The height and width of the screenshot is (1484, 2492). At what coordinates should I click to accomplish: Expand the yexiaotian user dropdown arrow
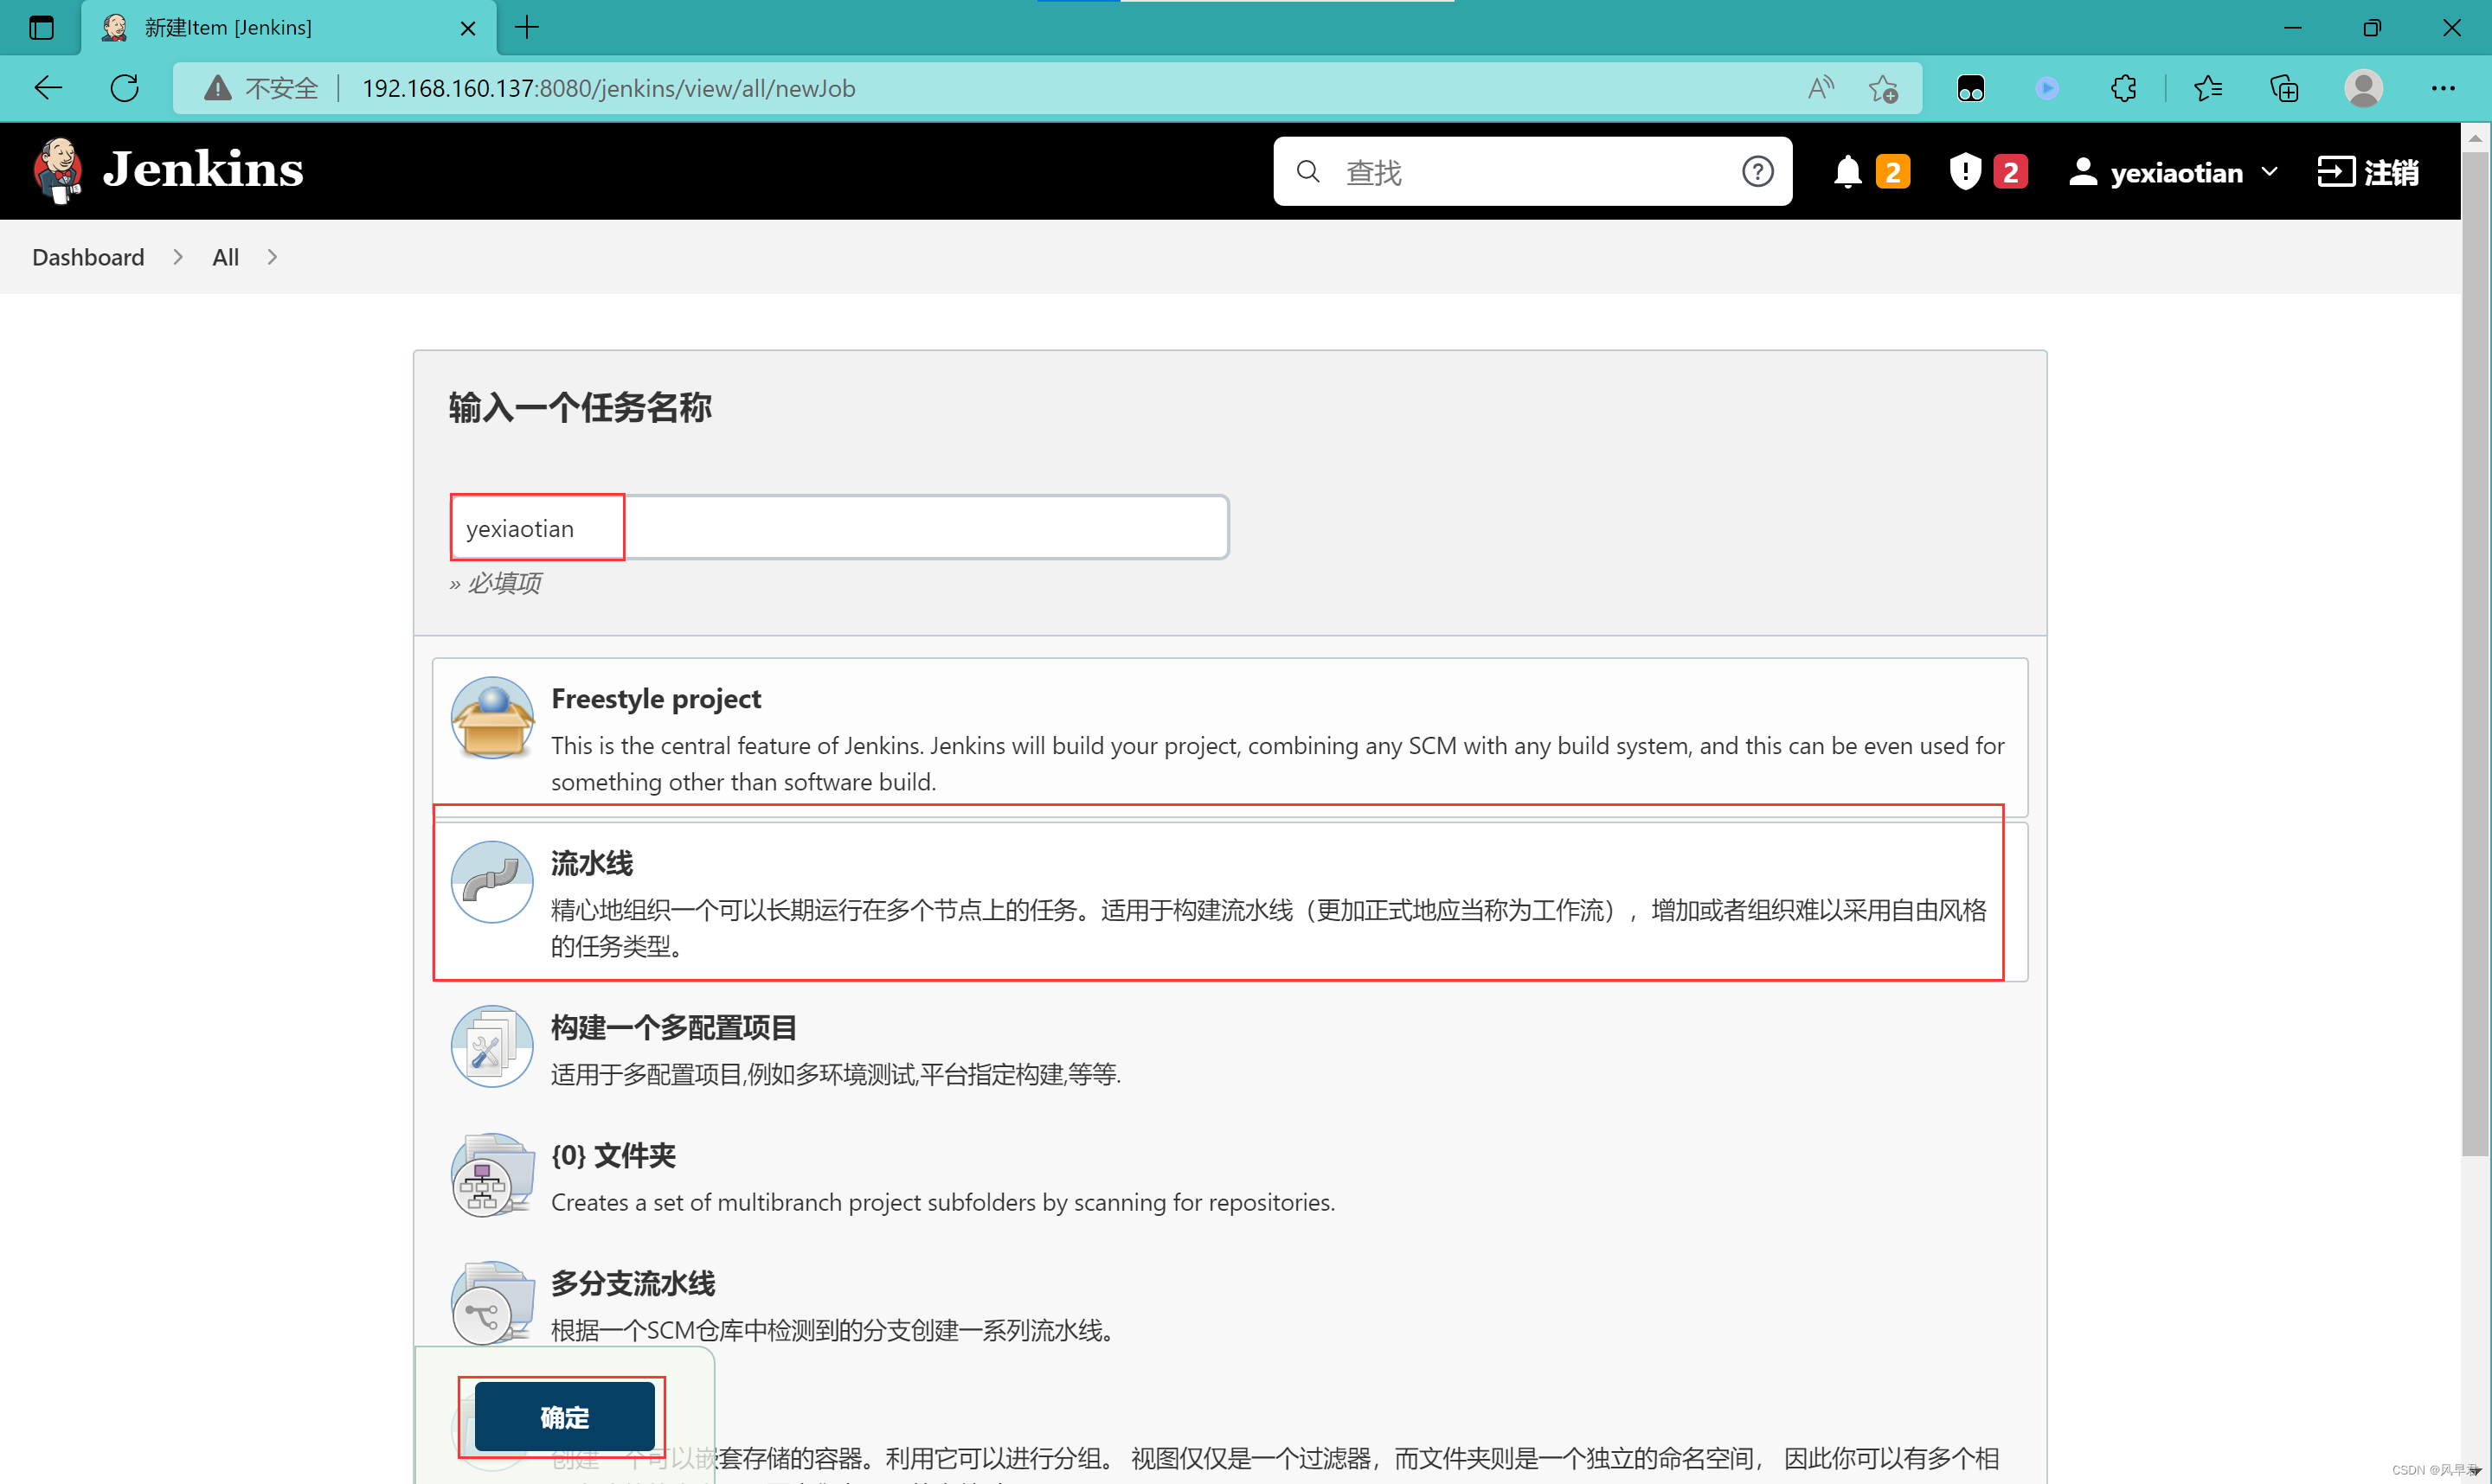(x=2269, y=172)
